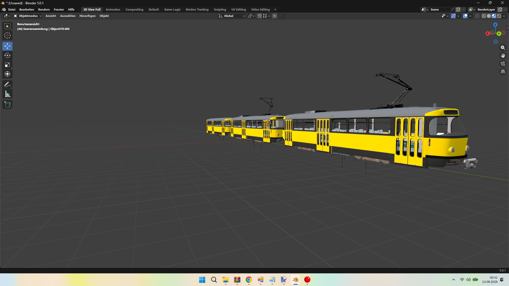
Task: Switch to the UV Editing workspace tab
Action: pyautogui.click(x=239, y=10)
